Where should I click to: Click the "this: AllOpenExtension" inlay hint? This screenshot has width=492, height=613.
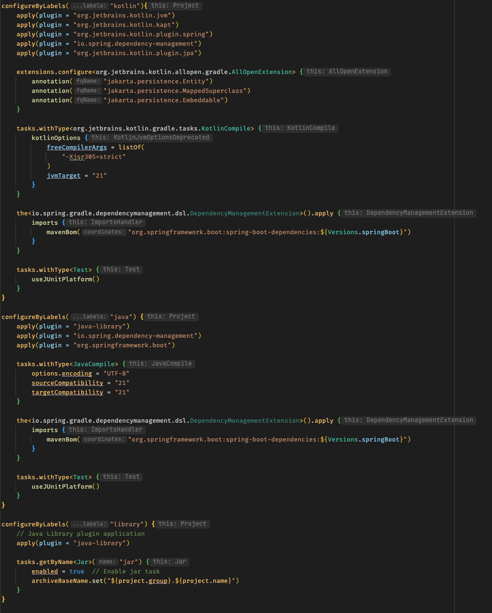tap(347, 72)
